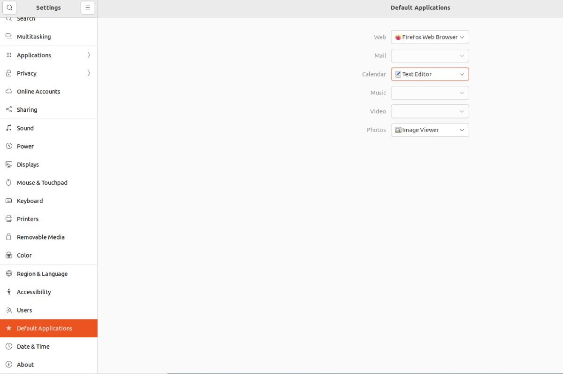
Task: Expand the Privacy submenu chevron
Action: tap(89, 73)
